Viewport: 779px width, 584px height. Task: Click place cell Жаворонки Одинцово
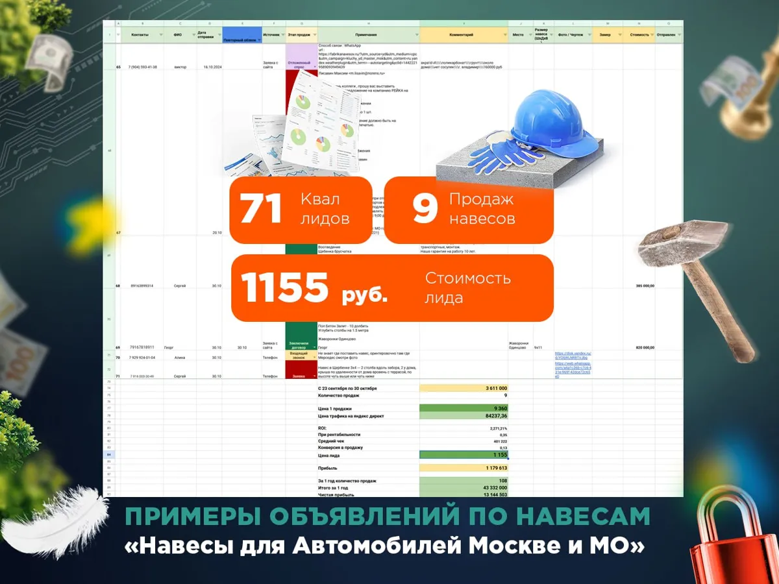520,345
